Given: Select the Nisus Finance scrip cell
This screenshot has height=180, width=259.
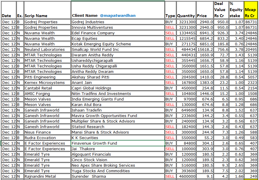Looking at the screenshot, I should (x=47, y=132).
